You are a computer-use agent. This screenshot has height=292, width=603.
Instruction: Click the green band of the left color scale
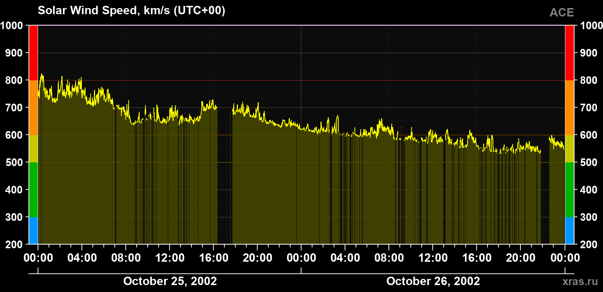coord(33,190)
